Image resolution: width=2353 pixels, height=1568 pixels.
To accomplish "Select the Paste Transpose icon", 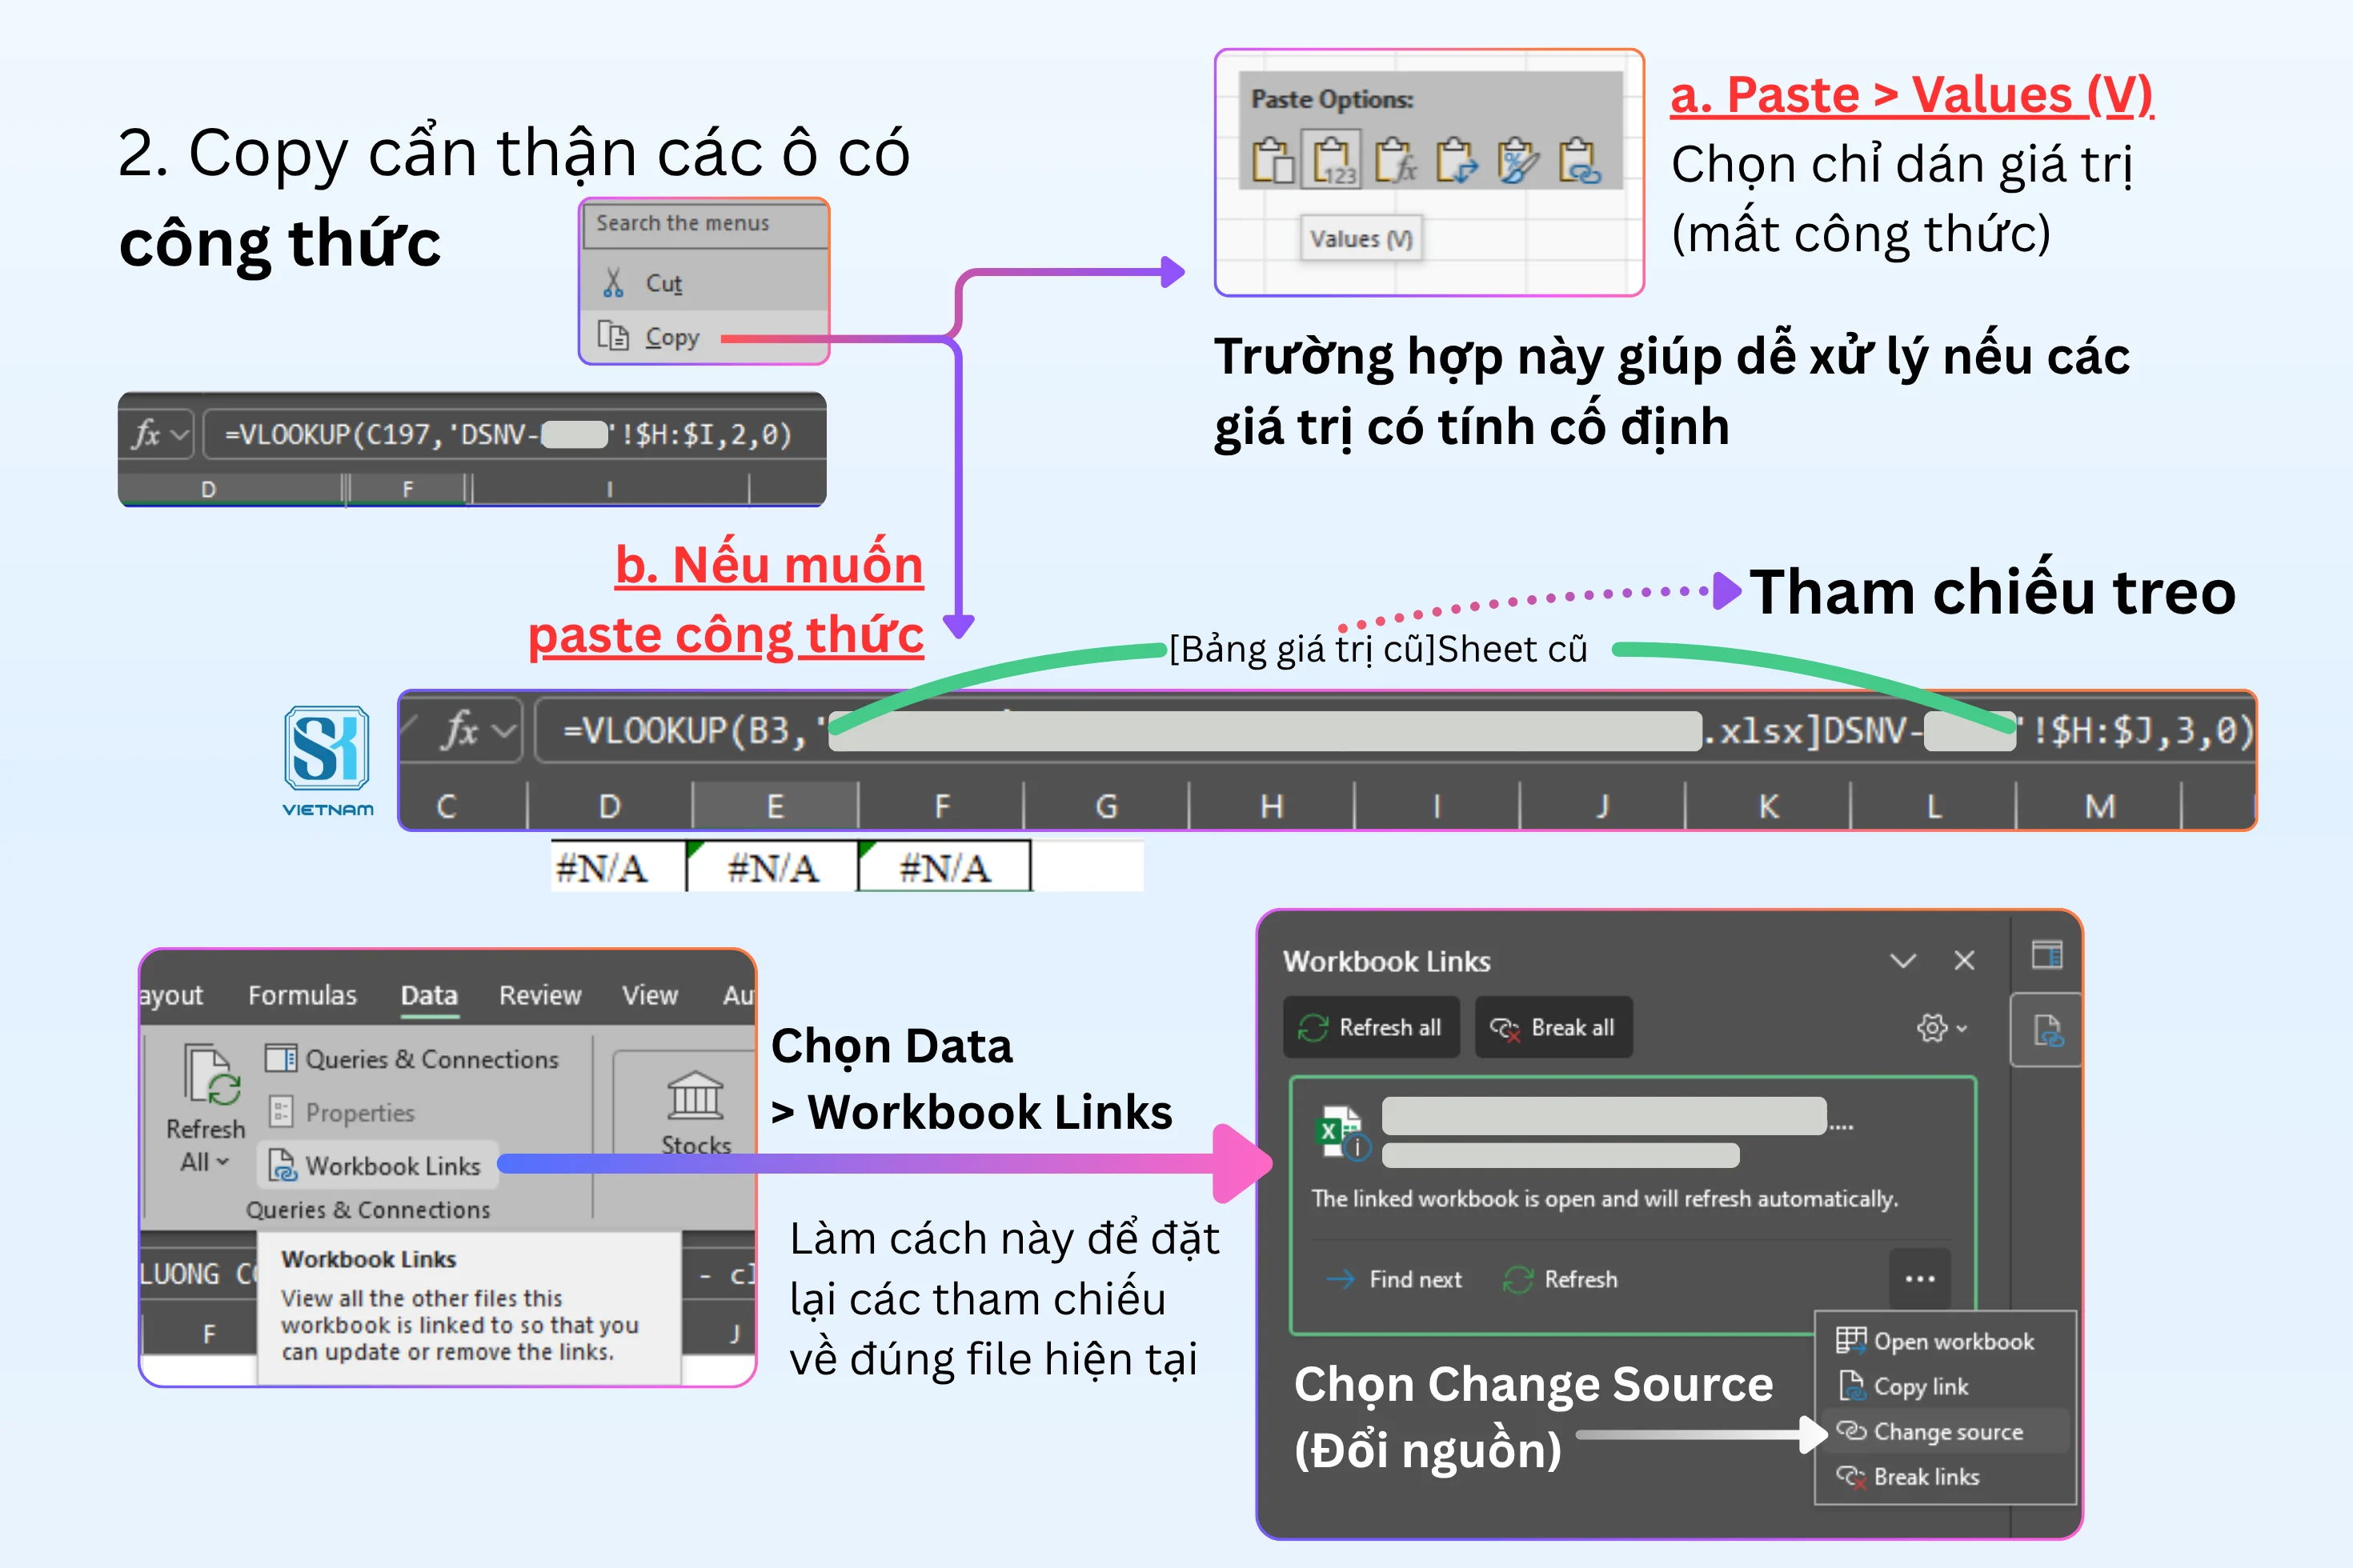I will 1457,160.
